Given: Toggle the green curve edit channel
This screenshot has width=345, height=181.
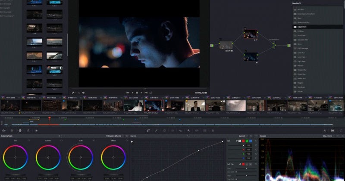Looking at the screenshot, I should [247, 141].
